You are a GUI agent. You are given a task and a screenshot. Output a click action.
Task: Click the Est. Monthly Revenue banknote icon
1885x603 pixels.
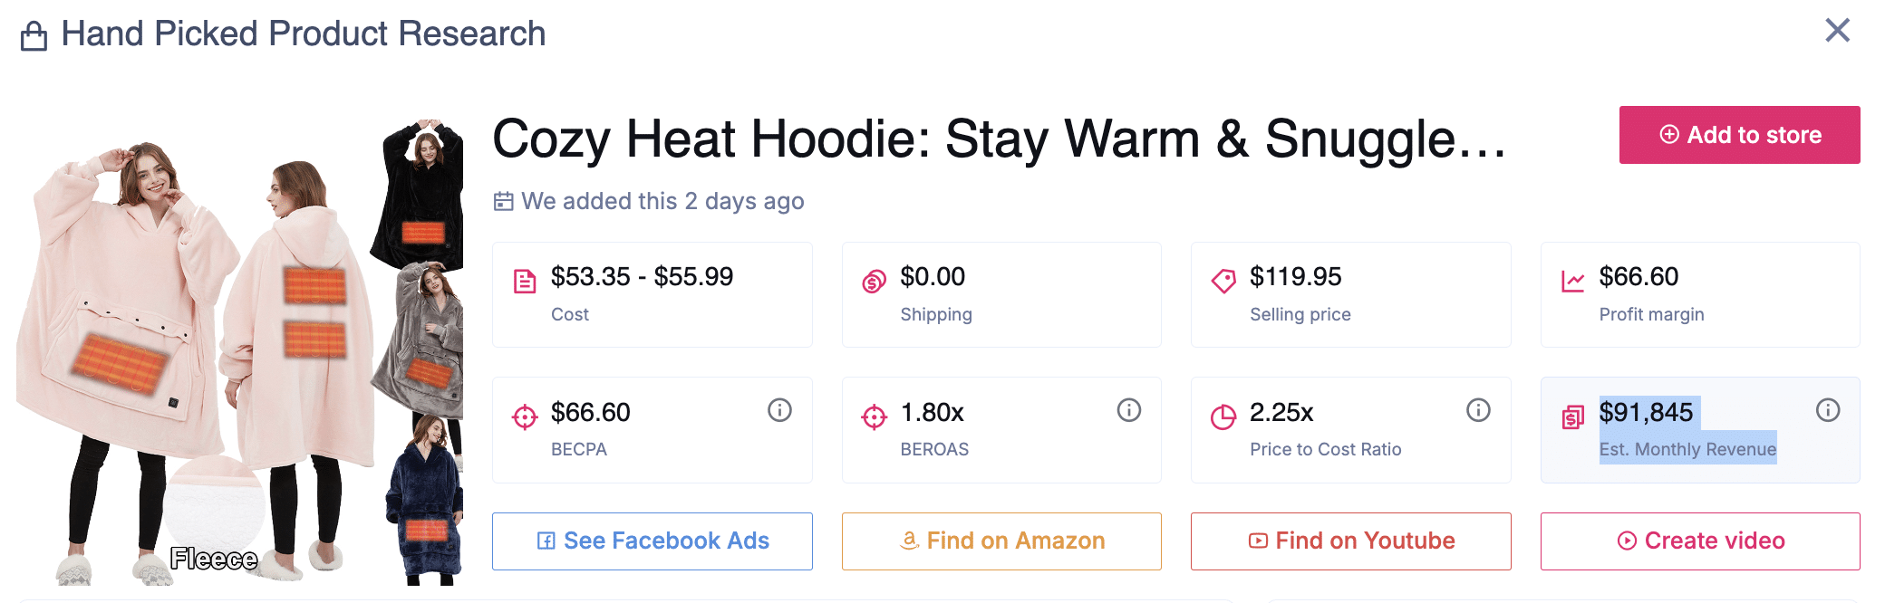click(1575, 416)
